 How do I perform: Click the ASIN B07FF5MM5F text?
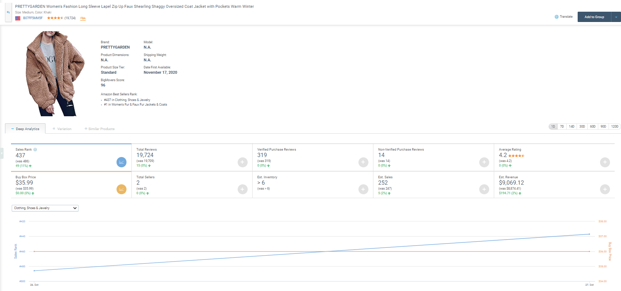[x=33, y=18]
